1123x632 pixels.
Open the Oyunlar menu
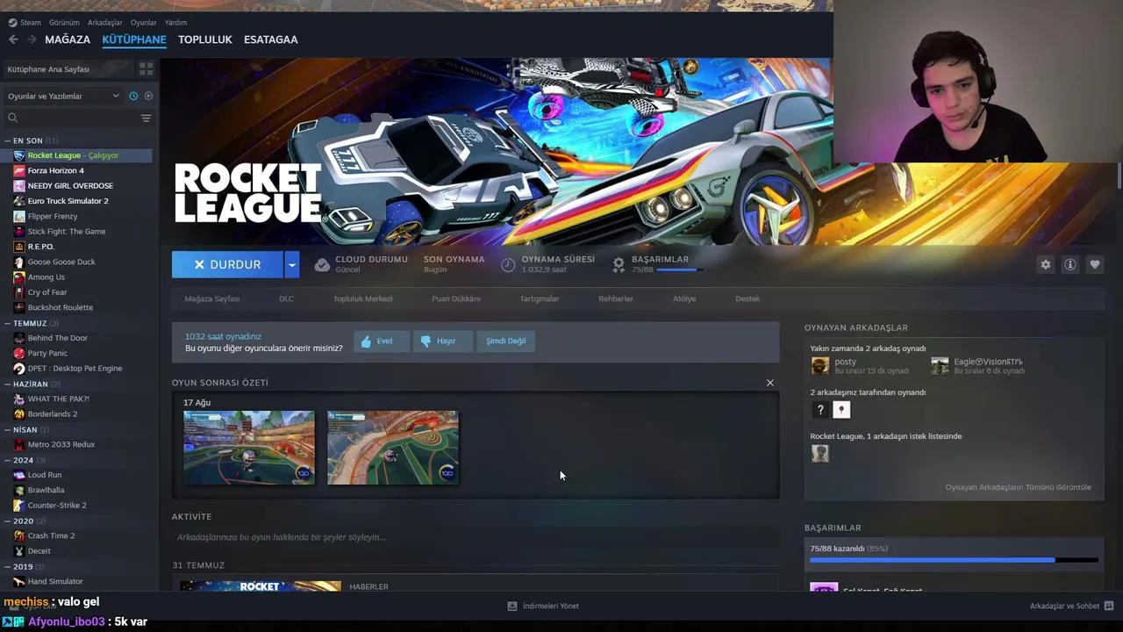click(x=143, y=23)
